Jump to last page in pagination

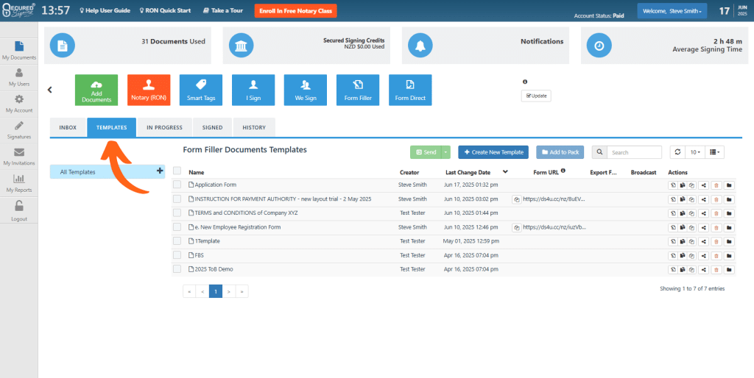point(242,291)
